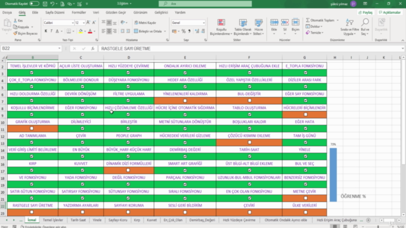Open the Tarih-Saat sheet tab

tap(78, 220)
